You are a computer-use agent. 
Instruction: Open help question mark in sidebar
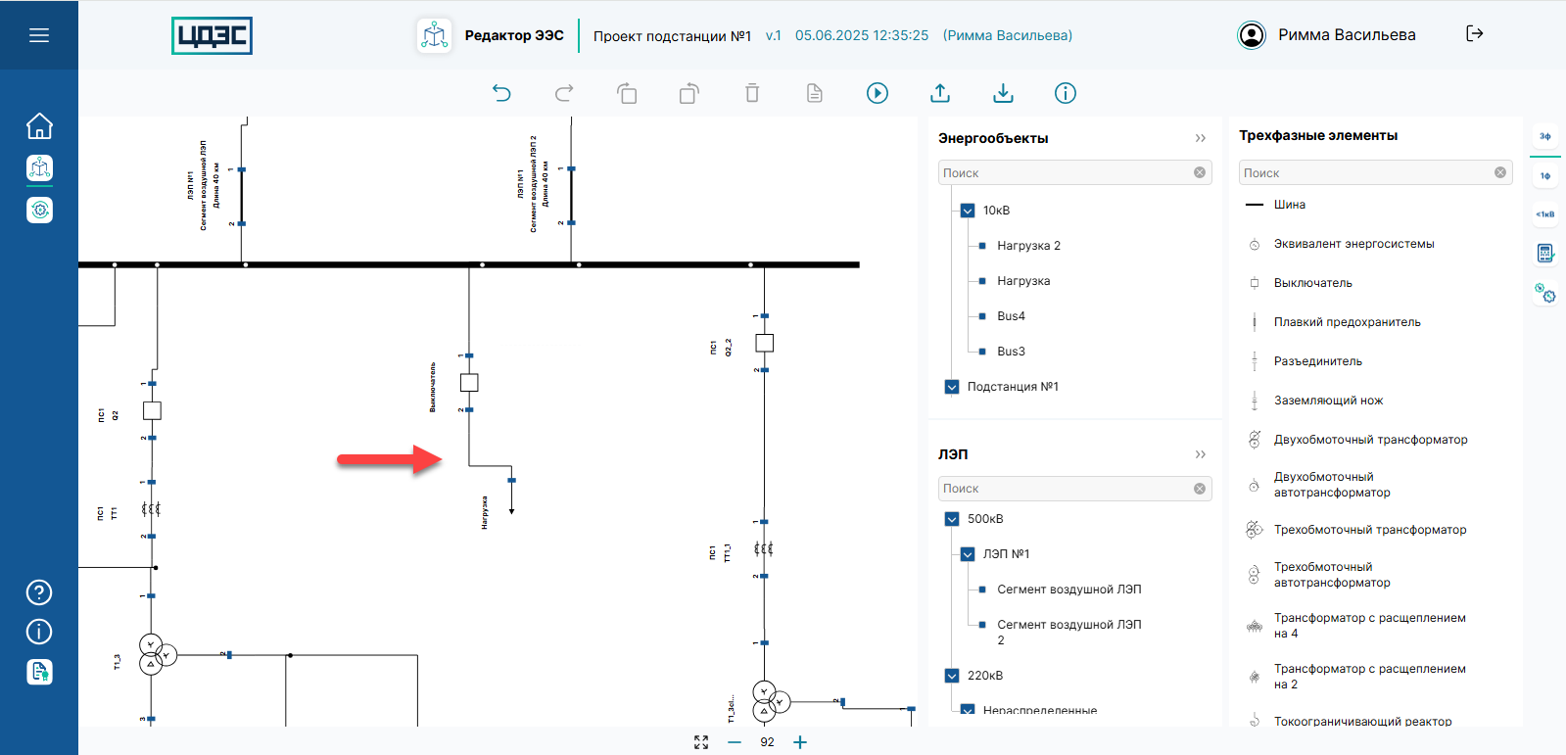tap(39, 592)
